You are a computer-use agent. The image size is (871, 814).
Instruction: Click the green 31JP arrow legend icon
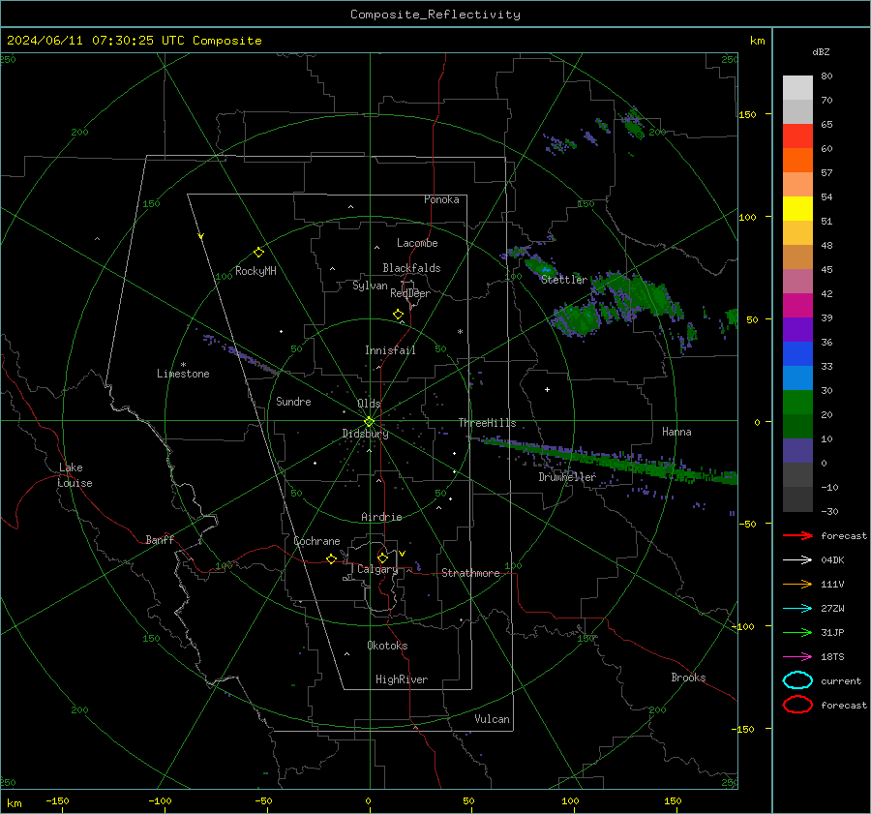point(797,632)
